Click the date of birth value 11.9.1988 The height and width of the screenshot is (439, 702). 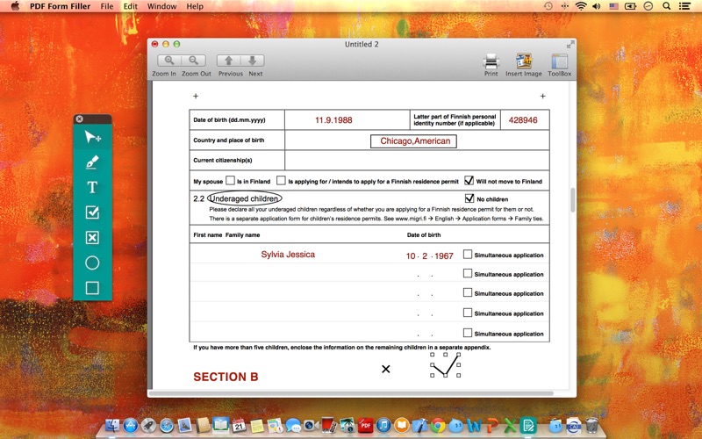pos(333,120)
